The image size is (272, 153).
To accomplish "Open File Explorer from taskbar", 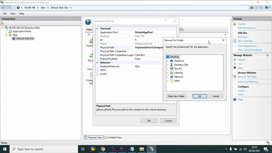I will tap(142, 149).
